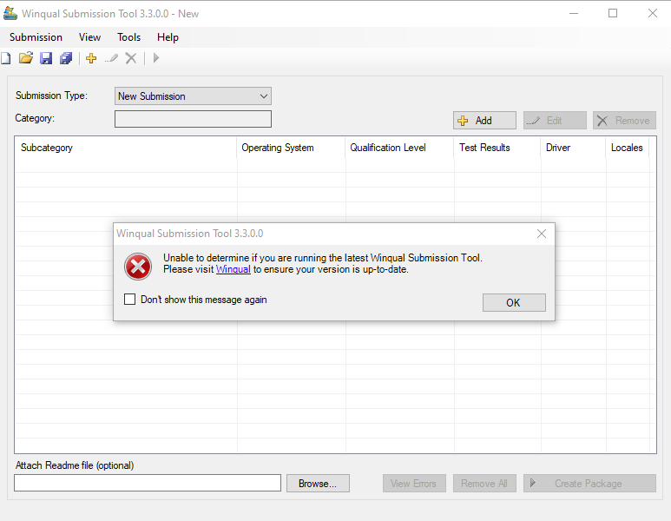The image size is (671, 521).
Task: Click the yellow plus Add toolbar icon
Action: click(91, 58)
